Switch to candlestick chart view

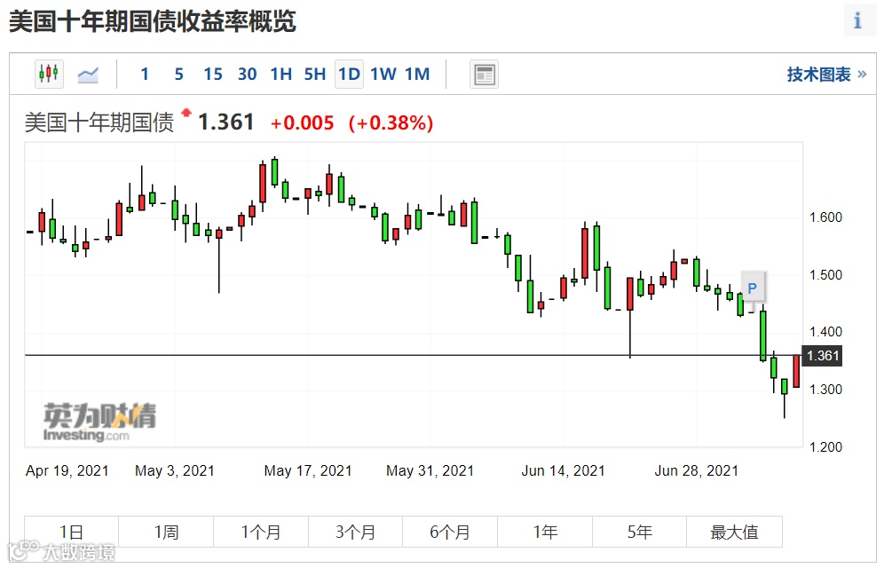49,74
